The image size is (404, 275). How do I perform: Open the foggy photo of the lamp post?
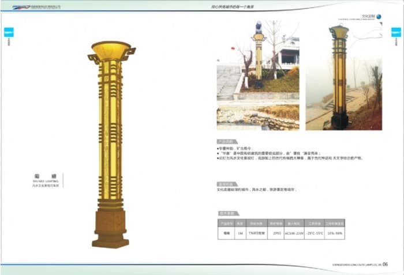coord(344,76)
